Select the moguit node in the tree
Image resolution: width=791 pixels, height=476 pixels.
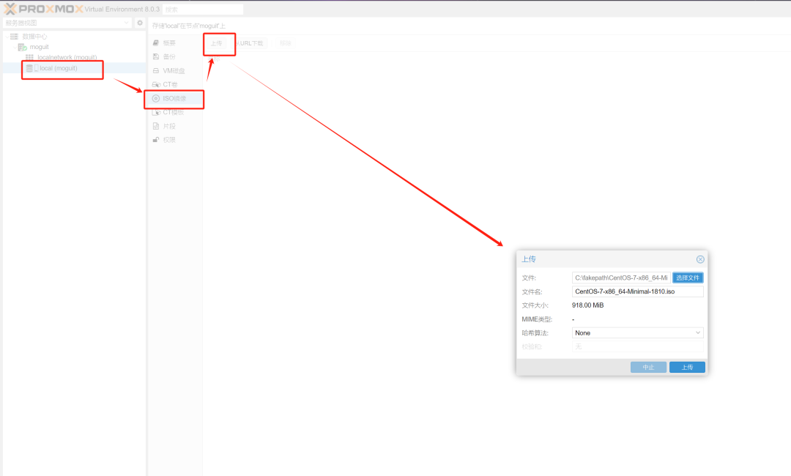[74, 47]
